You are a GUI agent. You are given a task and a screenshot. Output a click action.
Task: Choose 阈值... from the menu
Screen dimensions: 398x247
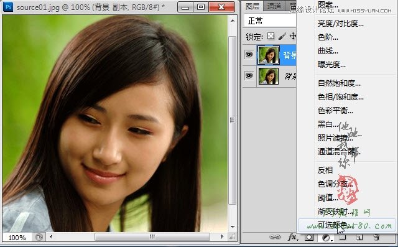pyautogui.click(x=328, y=197)
